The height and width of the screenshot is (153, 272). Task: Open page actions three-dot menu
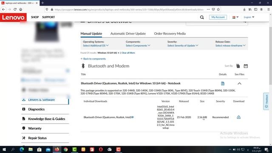tap(208, 9)
